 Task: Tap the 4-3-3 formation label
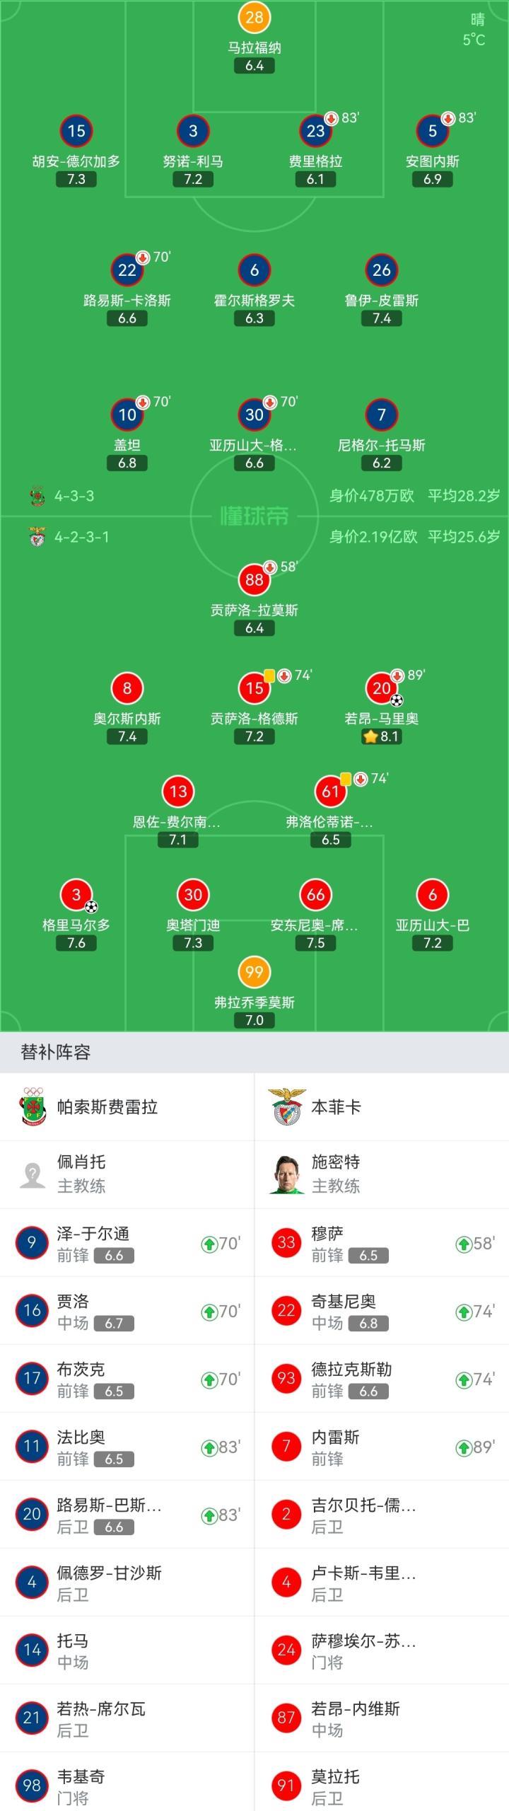pyautogui.click(x=74, y=496)
